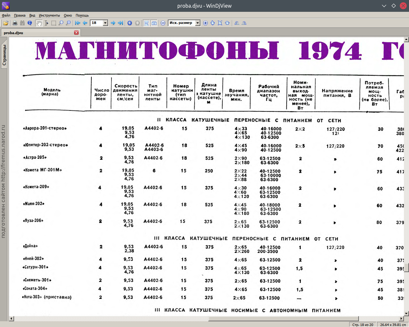Click the zoom in plus icon
This screenshot has height=327, width=409.
pyautogui.click(x=205, y=23)
